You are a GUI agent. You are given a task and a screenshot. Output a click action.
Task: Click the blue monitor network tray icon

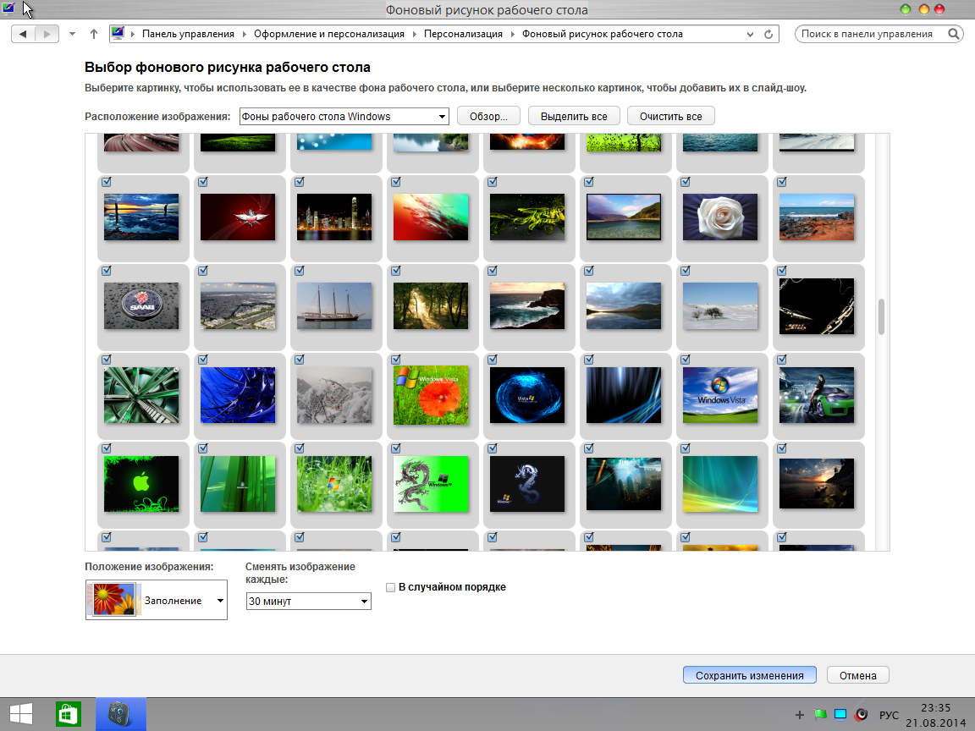[840, 715]
